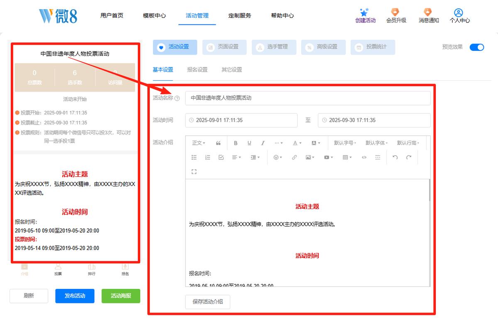Click the 保存活动介绍 button

207,302
